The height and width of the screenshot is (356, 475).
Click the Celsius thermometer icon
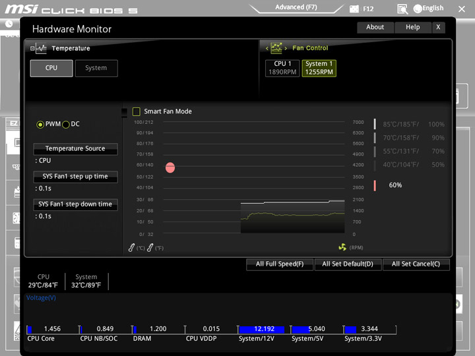click(131, 248)
